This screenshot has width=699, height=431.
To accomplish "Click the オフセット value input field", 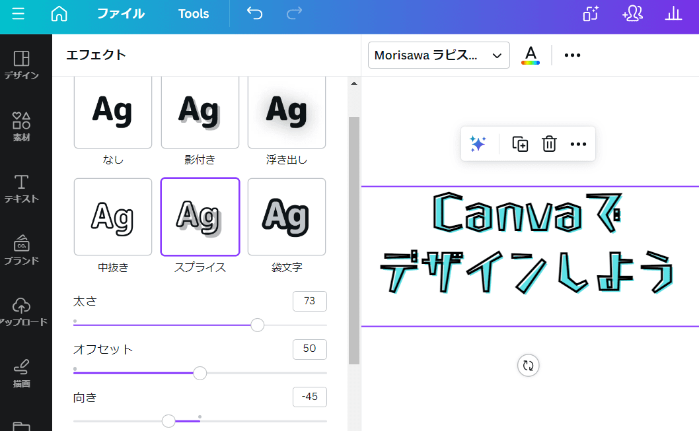I will point(309,349).
